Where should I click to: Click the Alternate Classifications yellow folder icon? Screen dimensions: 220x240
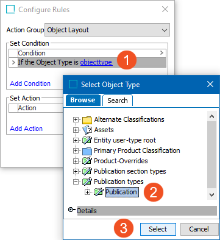click(x=87, y=120)
